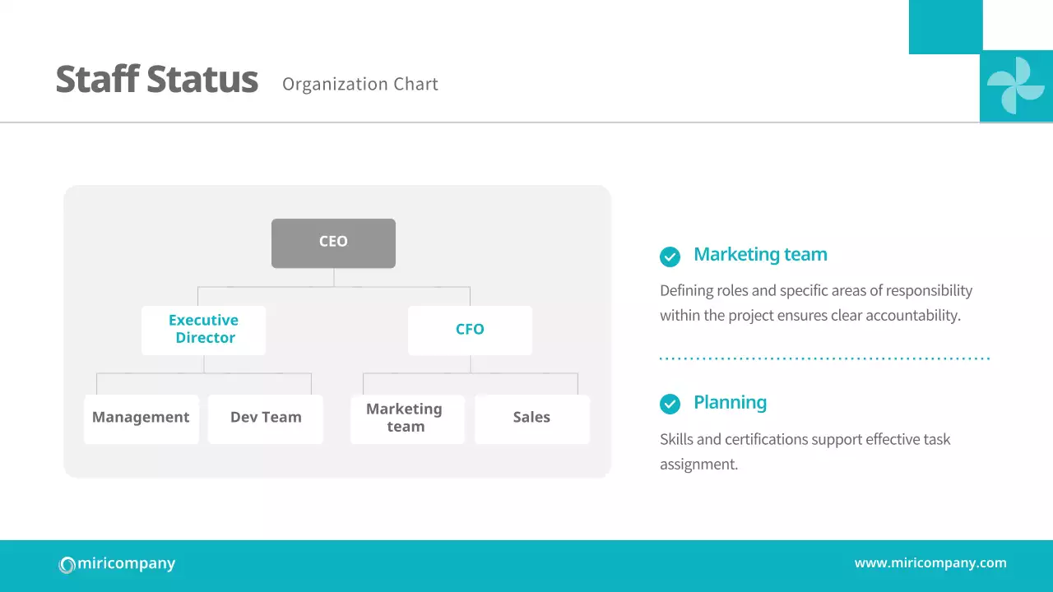The height and width of the screenshot is (592, 1053).
Task: Click the Marketing team heading text
Action: 760,255
